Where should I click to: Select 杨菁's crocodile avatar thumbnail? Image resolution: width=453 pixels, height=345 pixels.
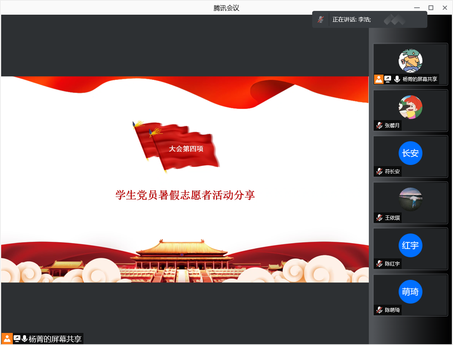(410, 61)
